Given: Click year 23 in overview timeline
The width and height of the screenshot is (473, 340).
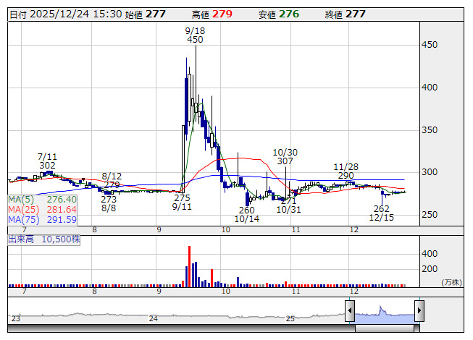Looking at the screenshot, I should point(16,318).
